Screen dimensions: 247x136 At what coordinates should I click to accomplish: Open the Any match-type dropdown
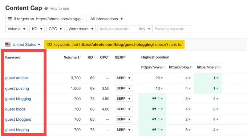pos(144,29)
